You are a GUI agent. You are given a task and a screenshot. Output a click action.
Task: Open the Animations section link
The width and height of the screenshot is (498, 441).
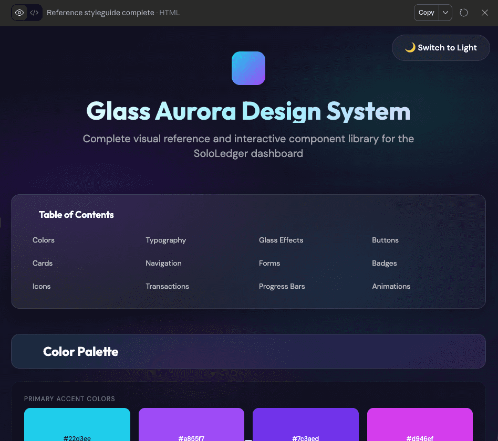click(x=391, y=286)
